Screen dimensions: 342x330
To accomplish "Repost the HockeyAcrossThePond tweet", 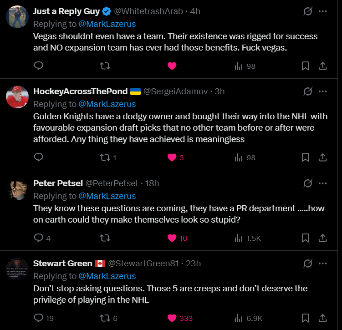I will (105, 157).
